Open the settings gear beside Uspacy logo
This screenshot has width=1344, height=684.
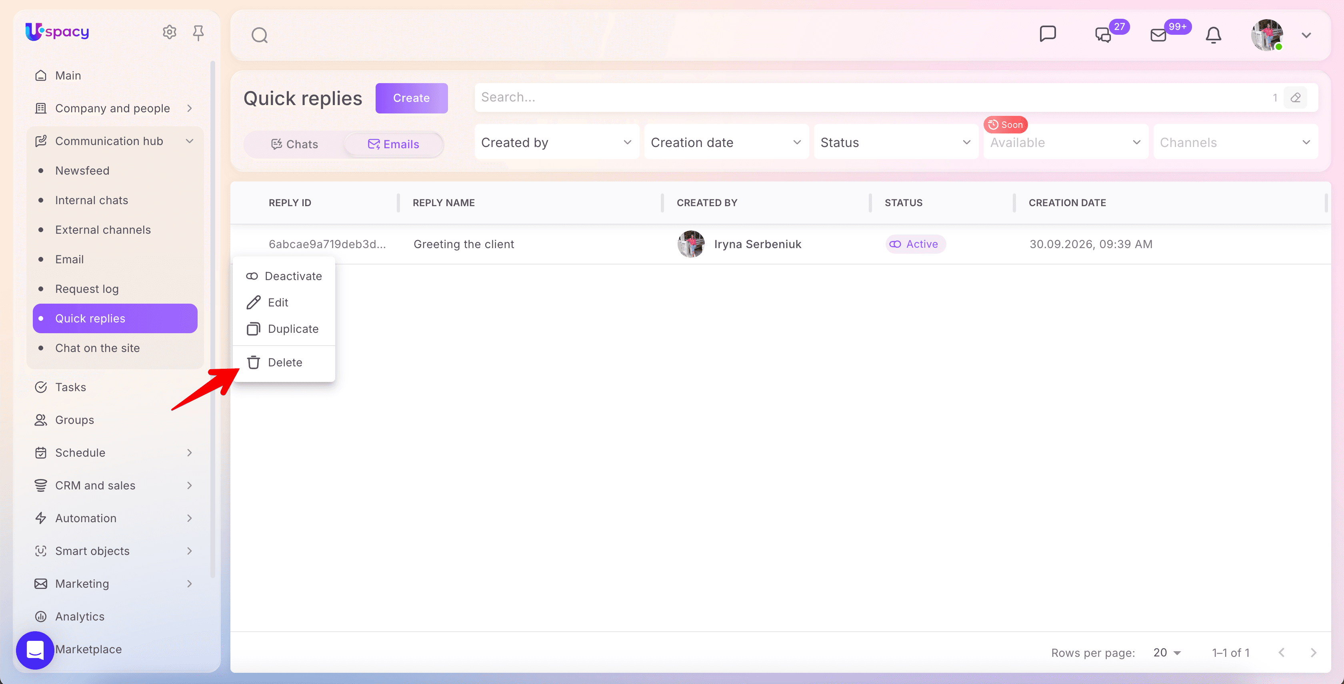169,32
